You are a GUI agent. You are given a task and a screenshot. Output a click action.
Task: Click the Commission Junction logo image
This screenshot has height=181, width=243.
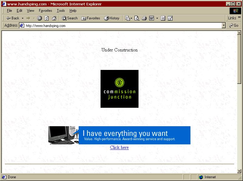click(x=119, y=89)
